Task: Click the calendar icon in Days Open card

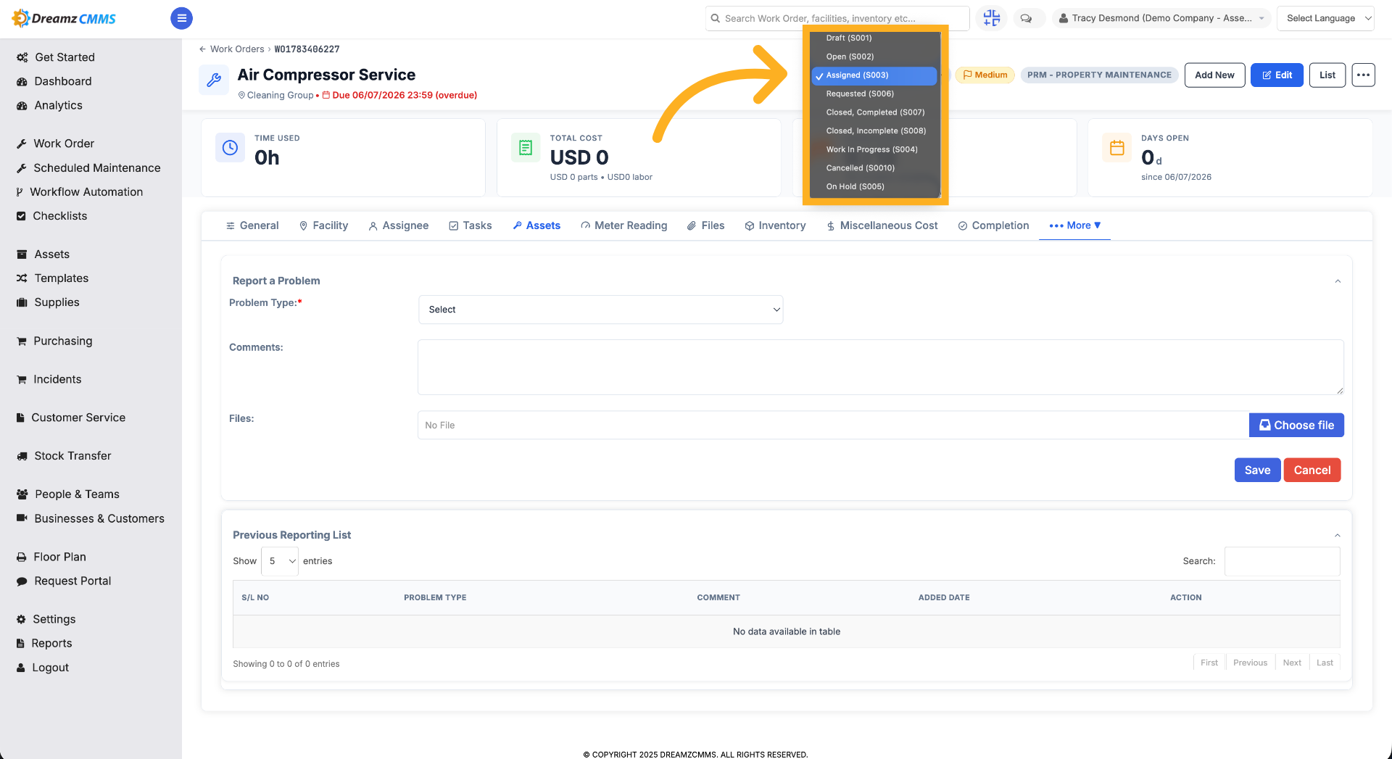Action: [1117, 148]
